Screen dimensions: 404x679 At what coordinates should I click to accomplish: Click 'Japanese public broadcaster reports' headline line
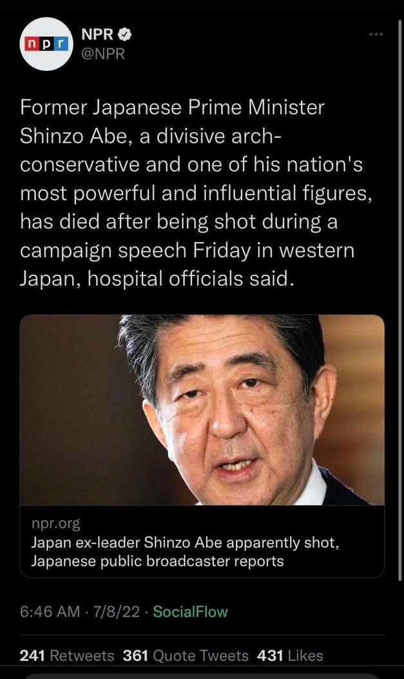pos(157,561)
